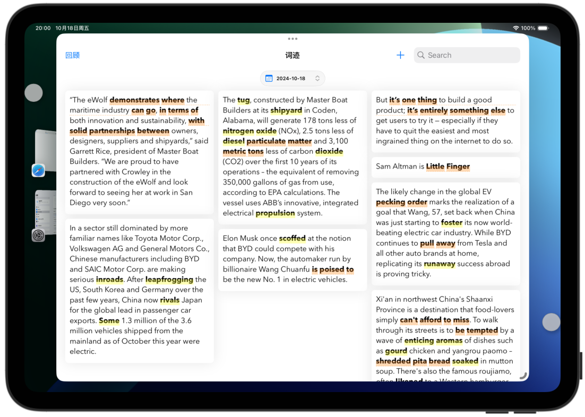Click the 词迹 title
This screenshot has width=585, height=417.
[292, 56]
